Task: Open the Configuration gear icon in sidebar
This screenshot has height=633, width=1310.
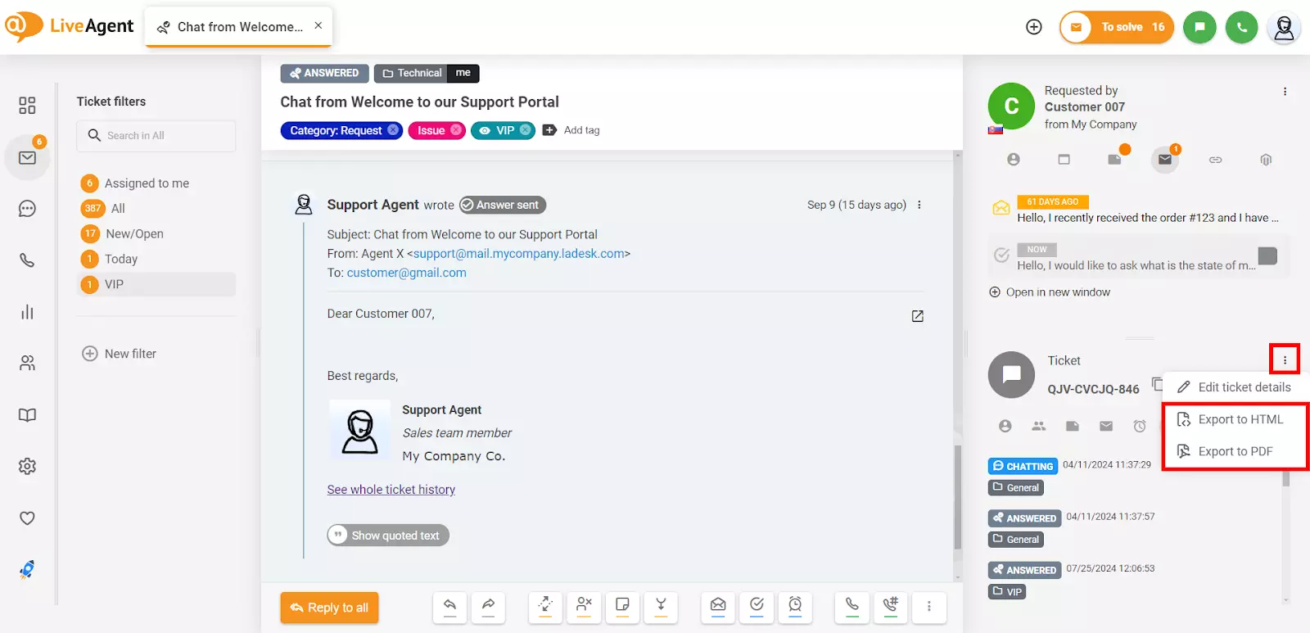Action: [x=27, y=466]
